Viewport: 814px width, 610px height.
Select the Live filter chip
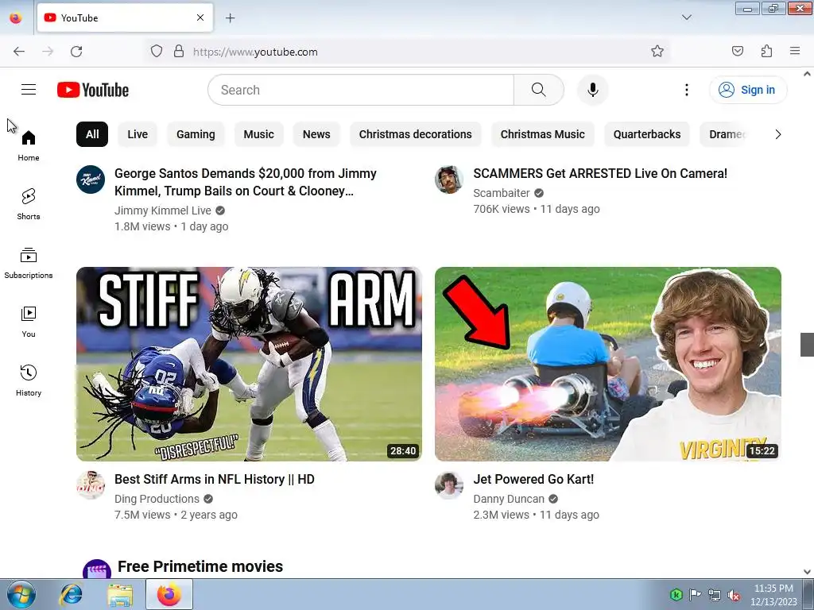[138, 134]
